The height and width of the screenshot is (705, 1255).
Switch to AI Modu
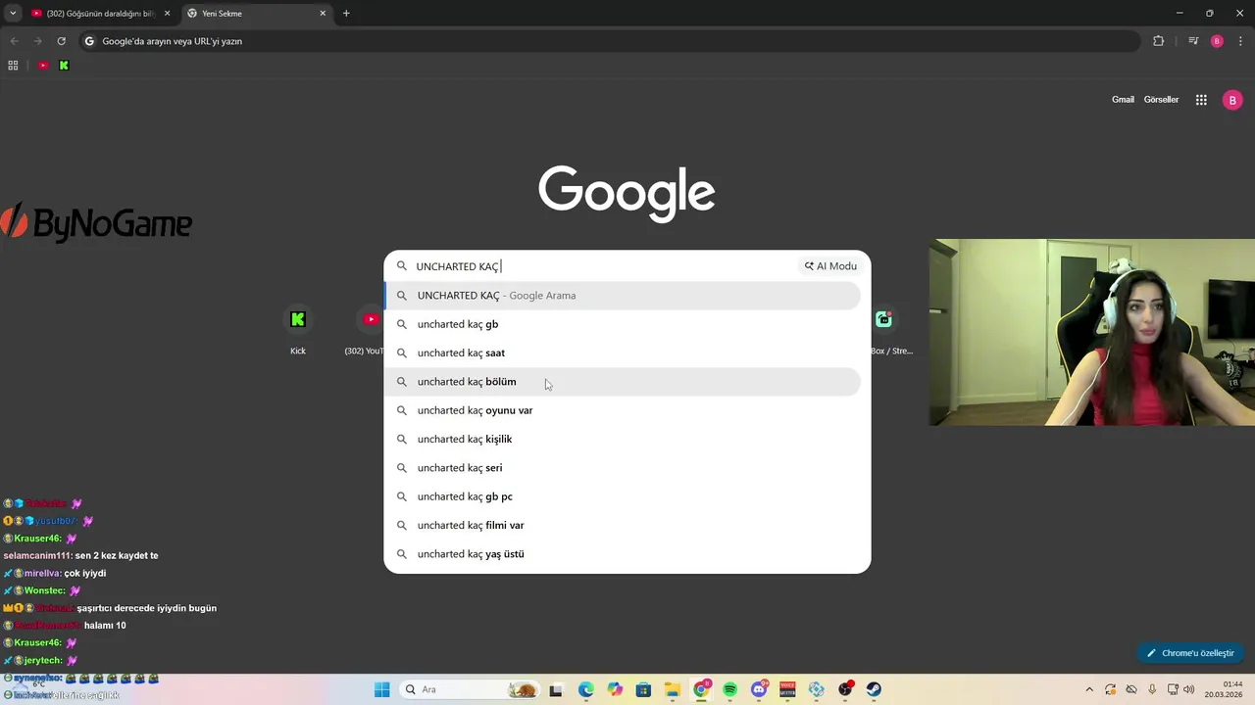(x=830, y=266)
